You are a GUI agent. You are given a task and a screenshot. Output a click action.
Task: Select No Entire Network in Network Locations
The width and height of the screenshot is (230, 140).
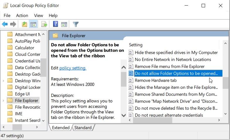click(x=173, y=59)
